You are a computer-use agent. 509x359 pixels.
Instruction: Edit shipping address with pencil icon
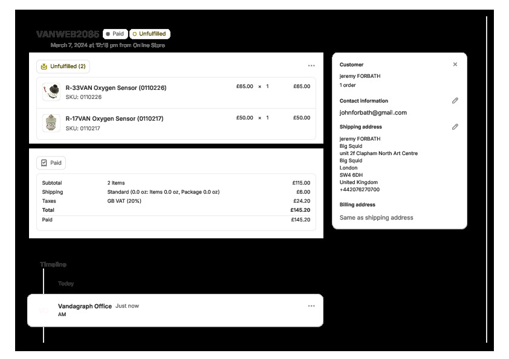[x=455, y=127]
